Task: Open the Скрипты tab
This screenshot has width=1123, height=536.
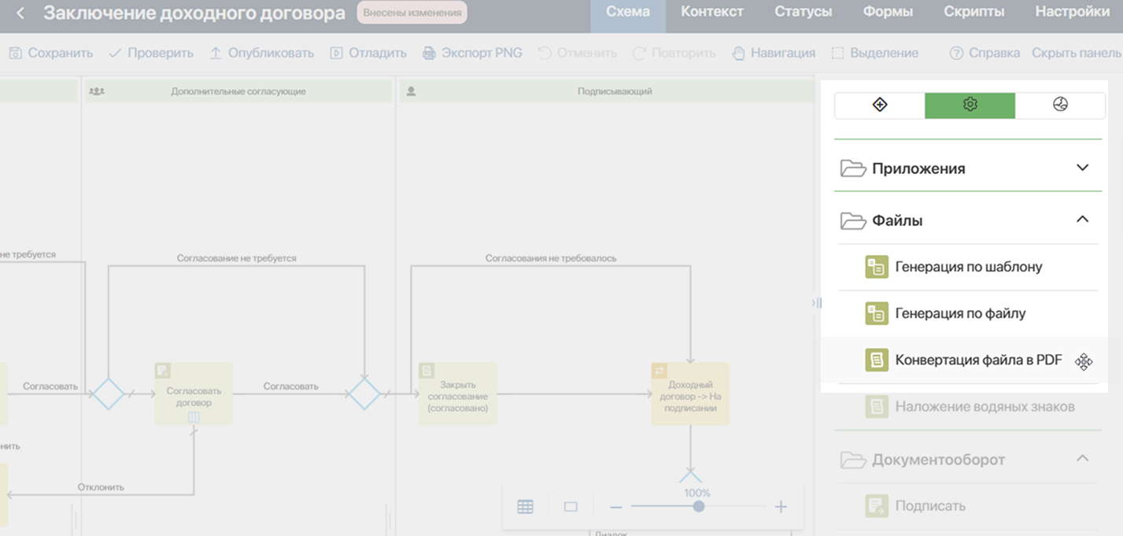Action: pyautogui.click(x=974, y=12)
